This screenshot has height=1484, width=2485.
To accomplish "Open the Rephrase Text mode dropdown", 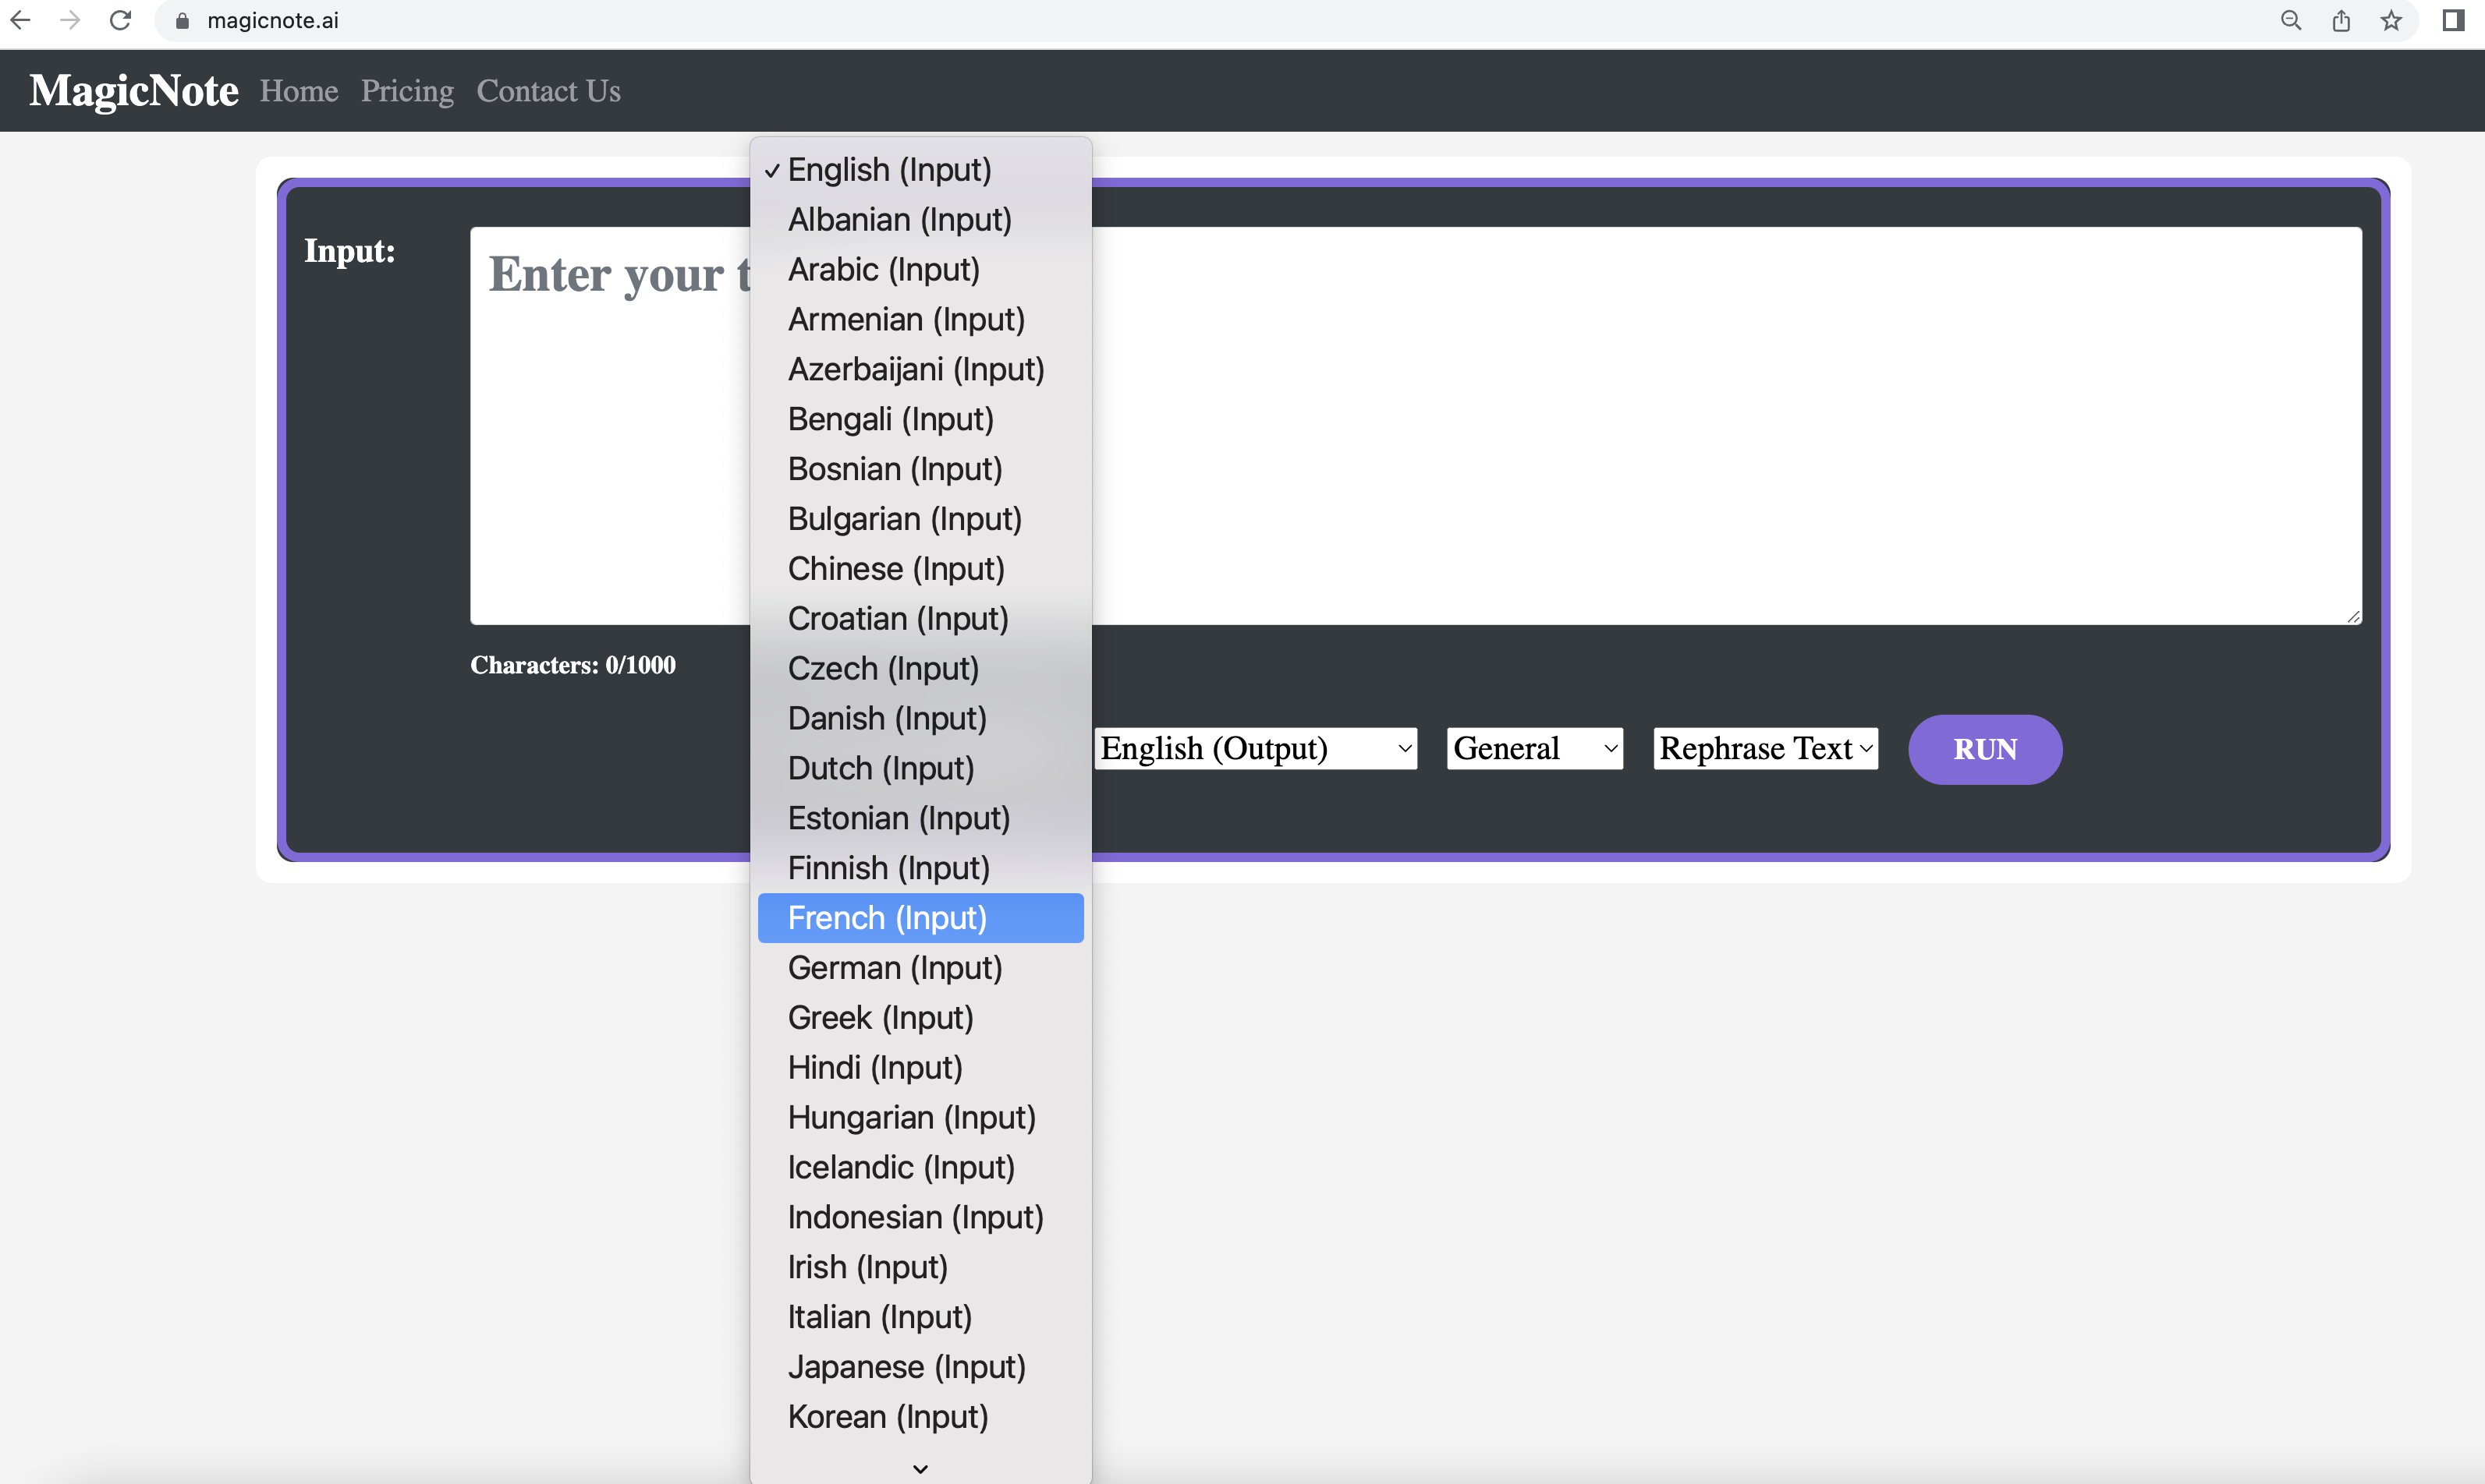I will 1766,749.
